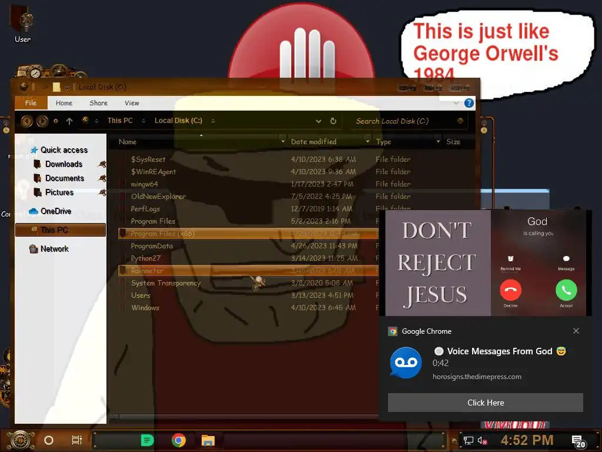This screenshot has height=452, width=602.
Task: Open the Action Center notifications icon
Action: pos(578,441)
